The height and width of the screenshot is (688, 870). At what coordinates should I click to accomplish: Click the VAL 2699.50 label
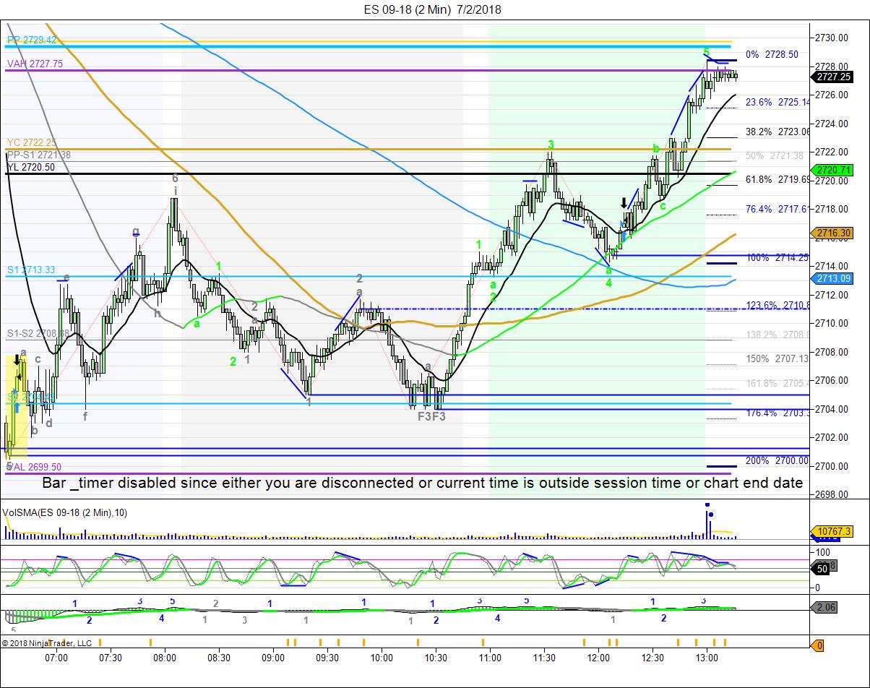35,467
